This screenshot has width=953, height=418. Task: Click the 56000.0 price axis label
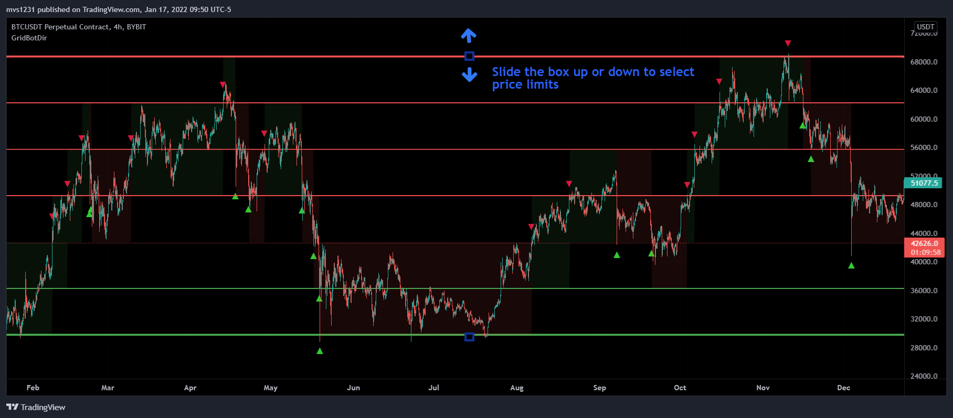point(924,147)
